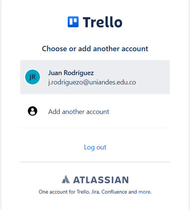190x210 pixels.
Task: Click the word 'Jira,' in footer text
Action: point(96,192)
